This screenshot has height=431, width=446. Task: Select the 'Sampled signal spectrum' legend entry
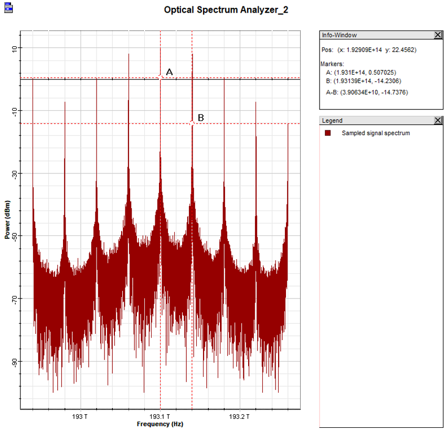coord(375,134)
